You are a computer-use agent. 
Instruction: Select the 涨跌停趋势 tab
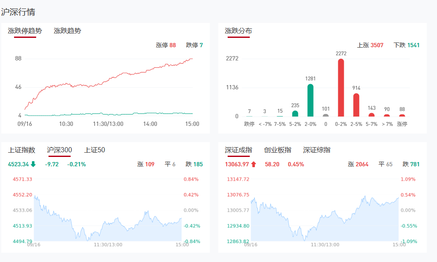(25, 31)
